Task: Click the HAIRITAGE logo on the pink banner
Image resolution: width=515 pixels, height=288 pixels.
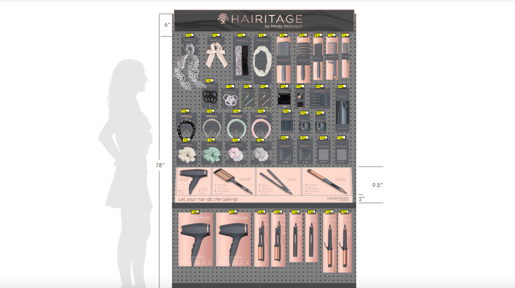Action: click(x=338, y=199)
